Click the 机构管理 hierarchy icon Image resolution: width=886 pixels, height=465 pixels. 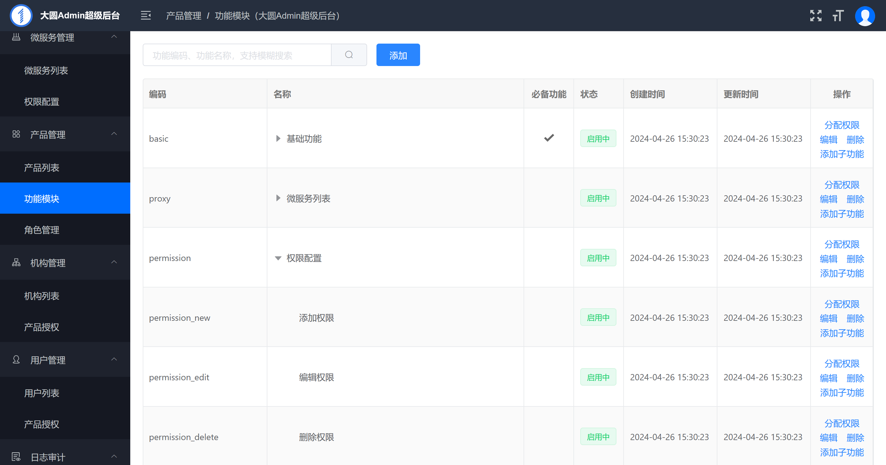tap(16, 263)
